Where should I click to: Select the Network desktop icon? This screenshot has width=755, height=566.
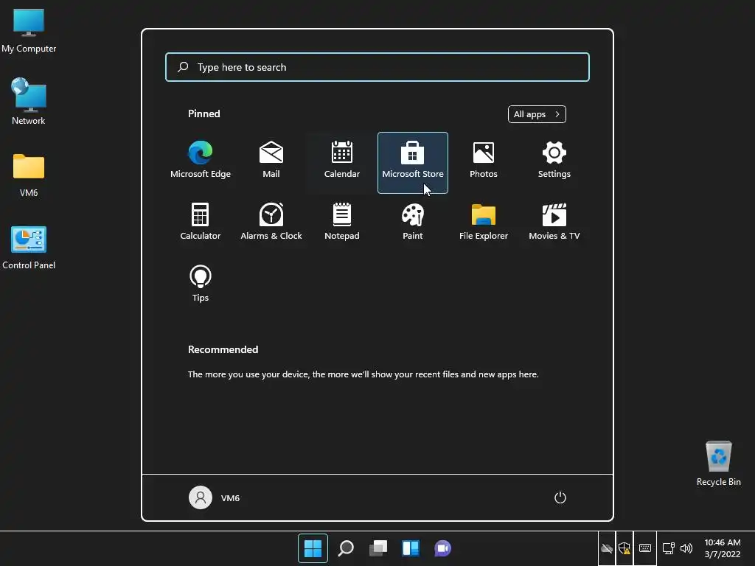[29, 102]
